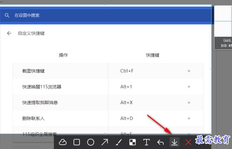Clear the Alt+1 shortcut
This screenshot has width=232, height=149.
tap(189, 87)
